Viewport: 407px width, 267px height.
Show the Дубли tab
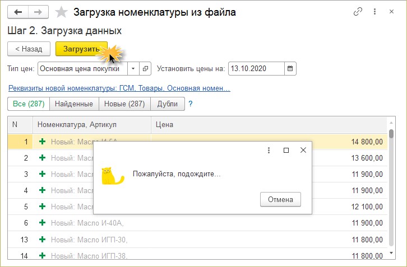[167, 104]
